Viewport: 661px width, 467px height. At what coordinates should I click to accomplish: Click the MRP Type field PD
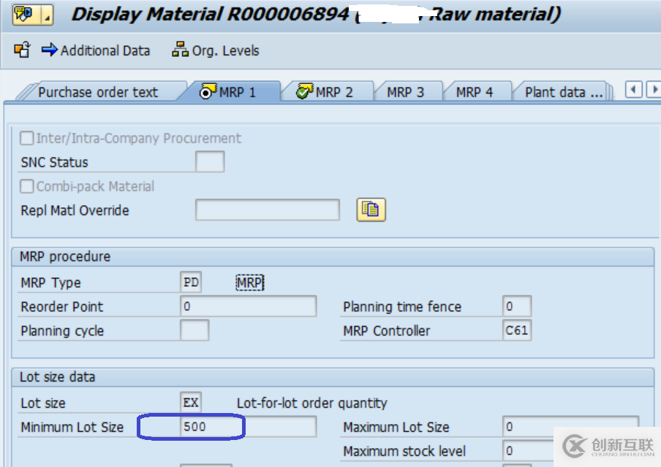point(191,282)
